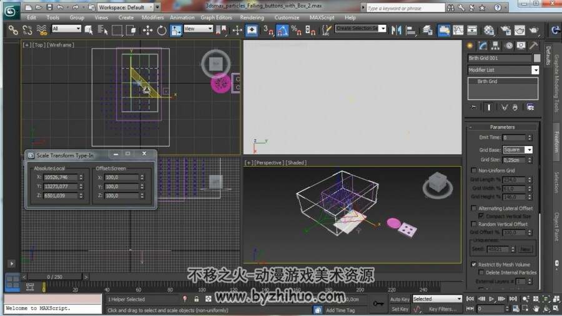
Task: Open the MAXScript menu
Action: pyautogui.click(x=322, y=17)
